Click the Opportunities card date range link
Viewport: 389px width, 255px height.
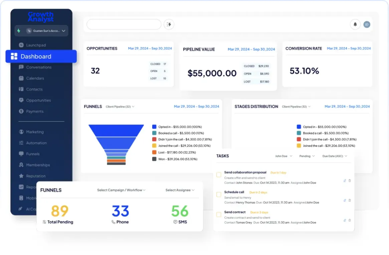150,48
